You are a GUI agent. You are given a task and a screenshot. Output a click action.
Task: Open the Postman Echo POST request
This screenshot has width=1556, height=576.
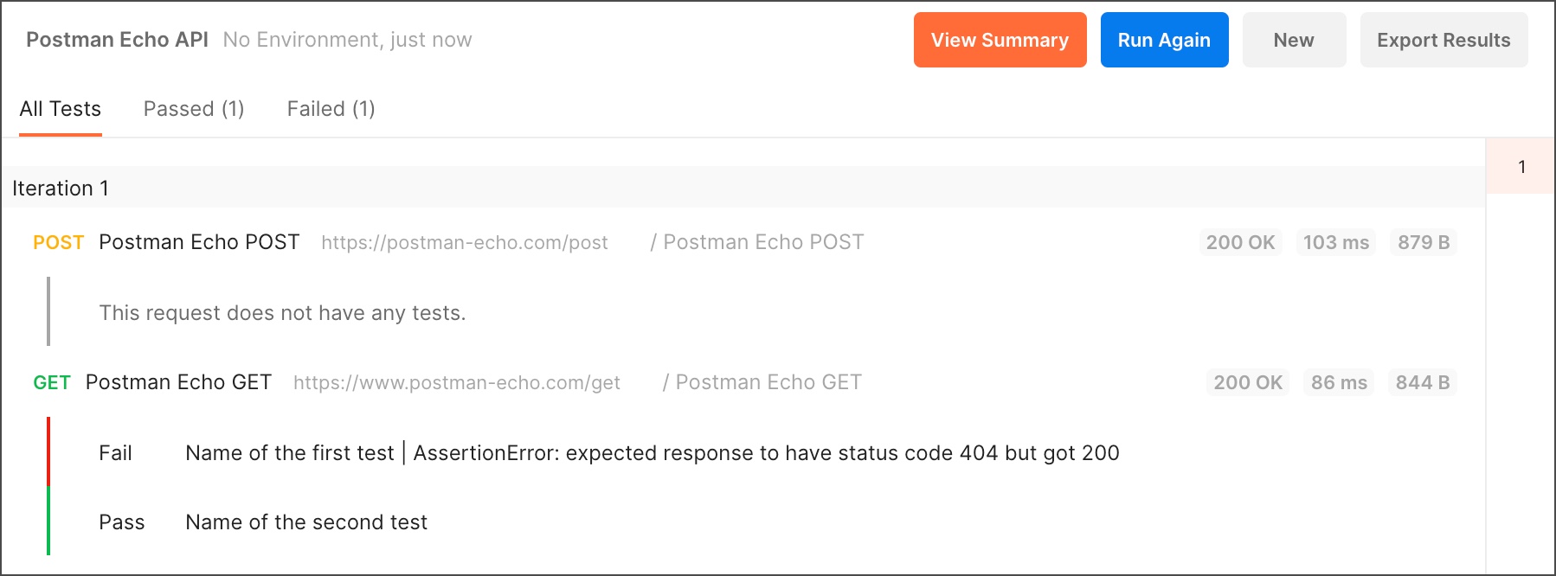(199, 242)
